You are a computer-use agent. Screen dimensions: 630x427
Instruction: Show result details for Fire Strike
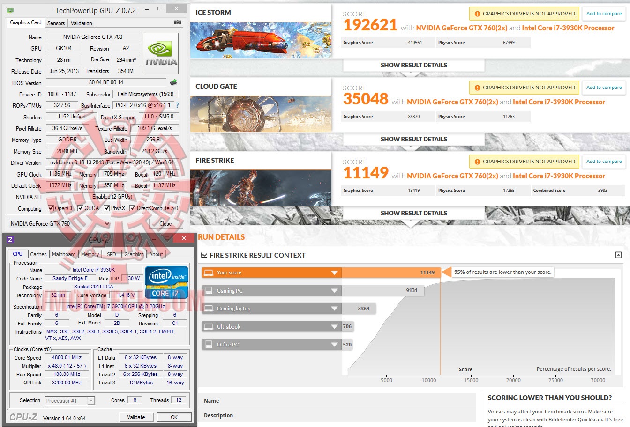414,213
